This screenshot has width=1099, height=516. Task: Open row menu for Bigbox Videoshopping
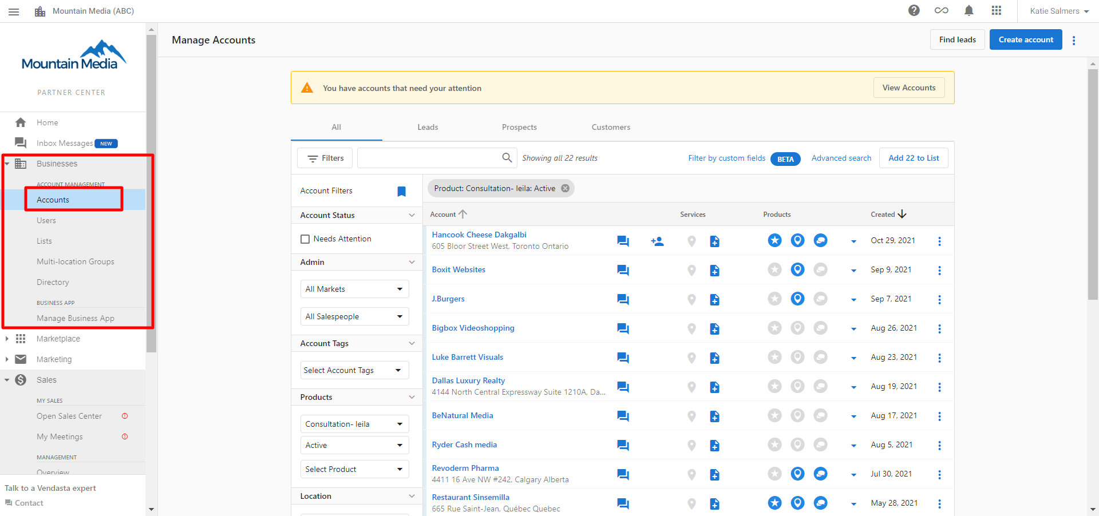pyautogui.click(x=939, y=329)
